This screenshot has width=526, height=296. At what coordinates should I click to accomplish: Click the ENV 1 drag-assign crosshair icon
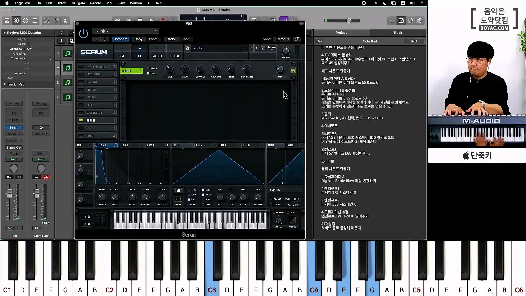(x=97, y=145)
